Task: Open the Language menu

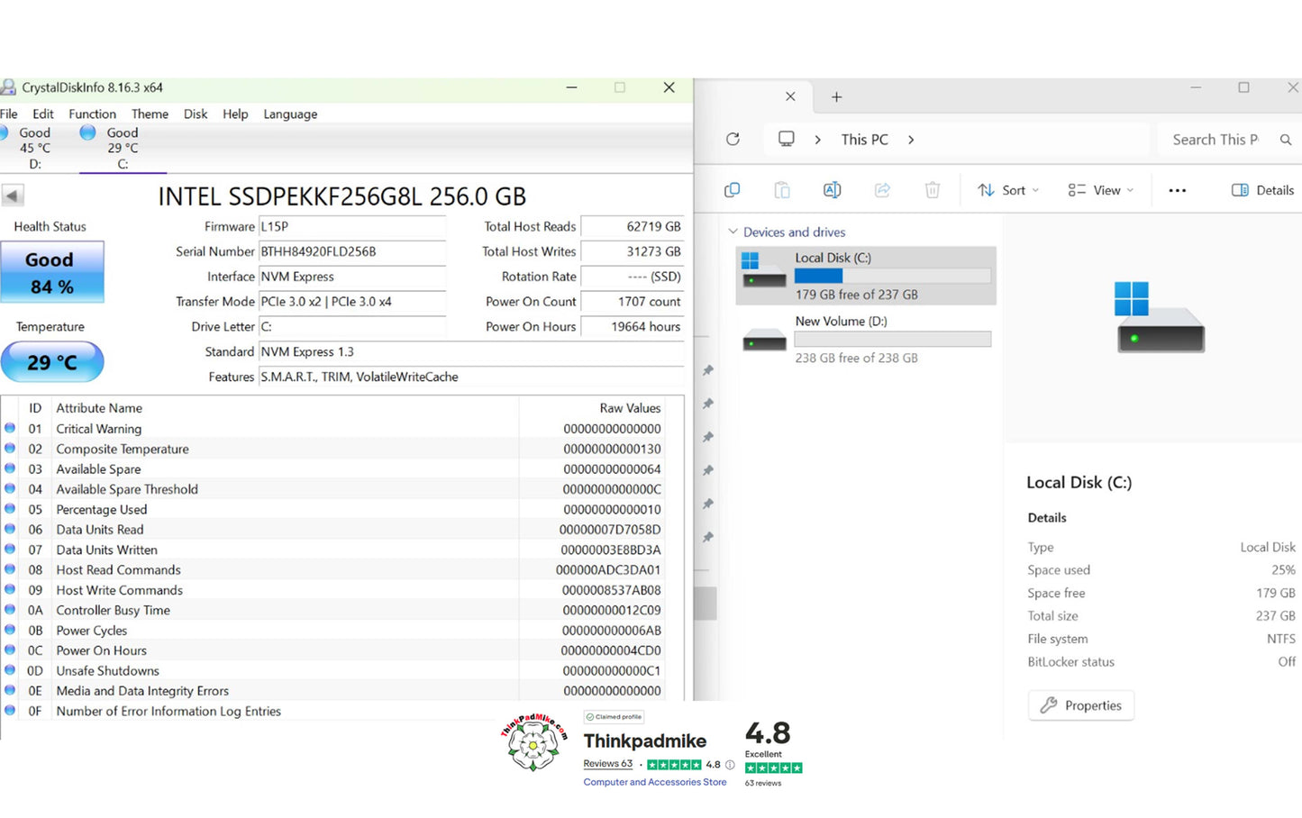Action: pos(290,114)
